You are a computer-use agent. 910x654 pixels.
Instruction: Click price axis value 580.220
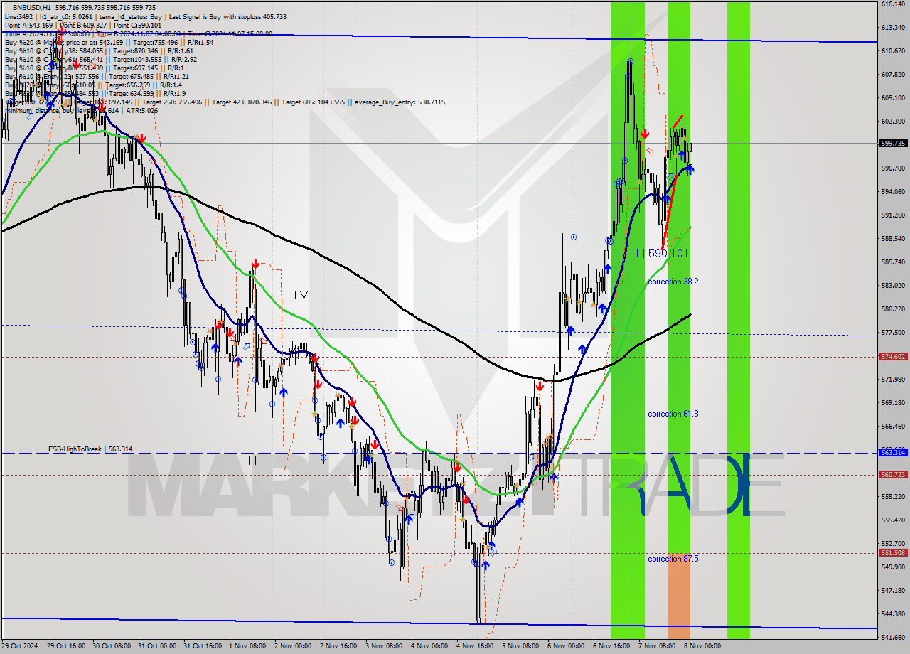pos(893,309)
